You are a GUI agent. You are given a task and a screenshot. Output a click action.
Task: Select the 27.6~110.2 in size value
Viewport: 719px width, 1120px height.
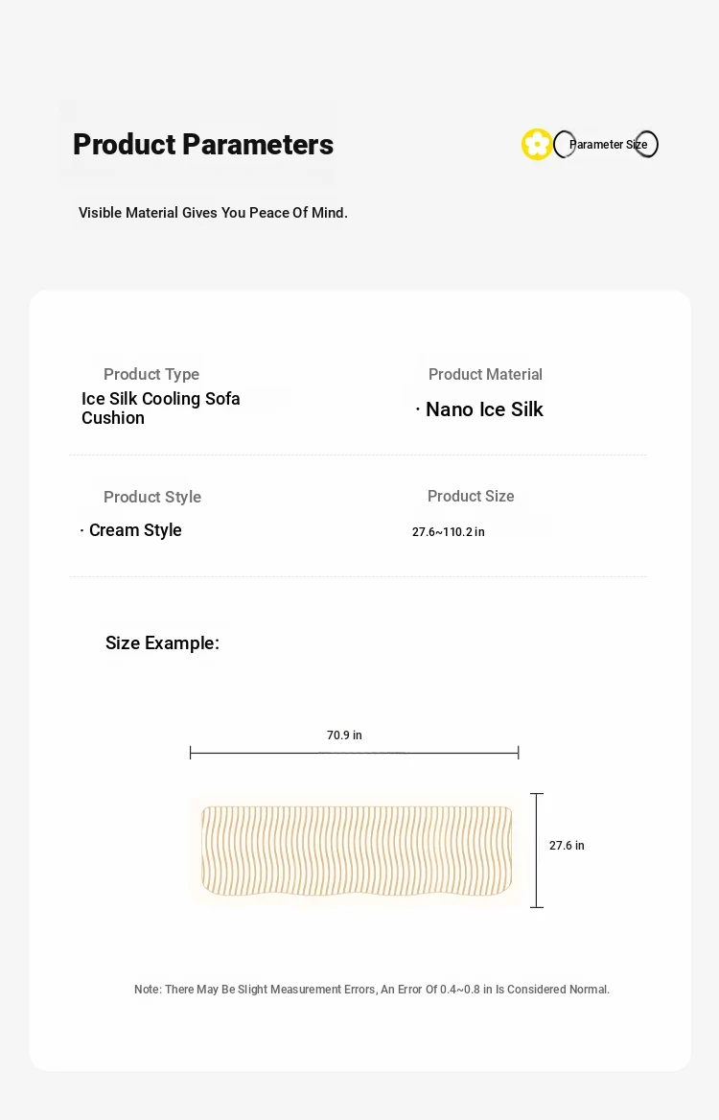(449, 532)
